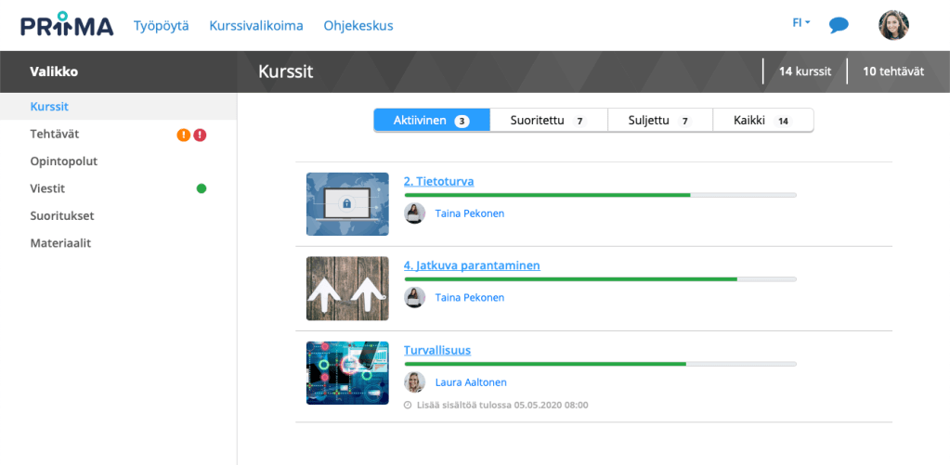Click the red alert icon beside Tehtävät
This screenshot has height=465, width=950.
200,135
